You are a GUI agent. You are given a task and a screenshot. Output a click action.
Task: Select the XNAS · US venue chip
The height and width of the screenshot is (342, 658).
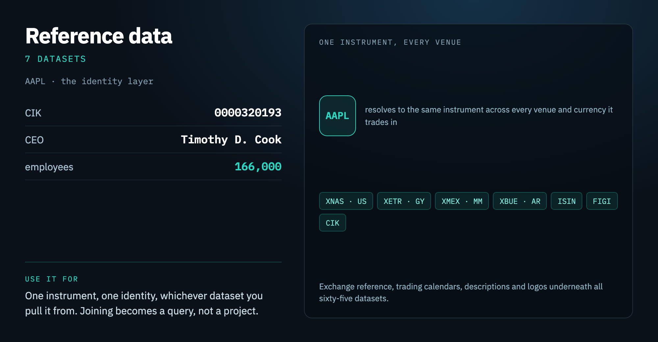coord(346,201)
